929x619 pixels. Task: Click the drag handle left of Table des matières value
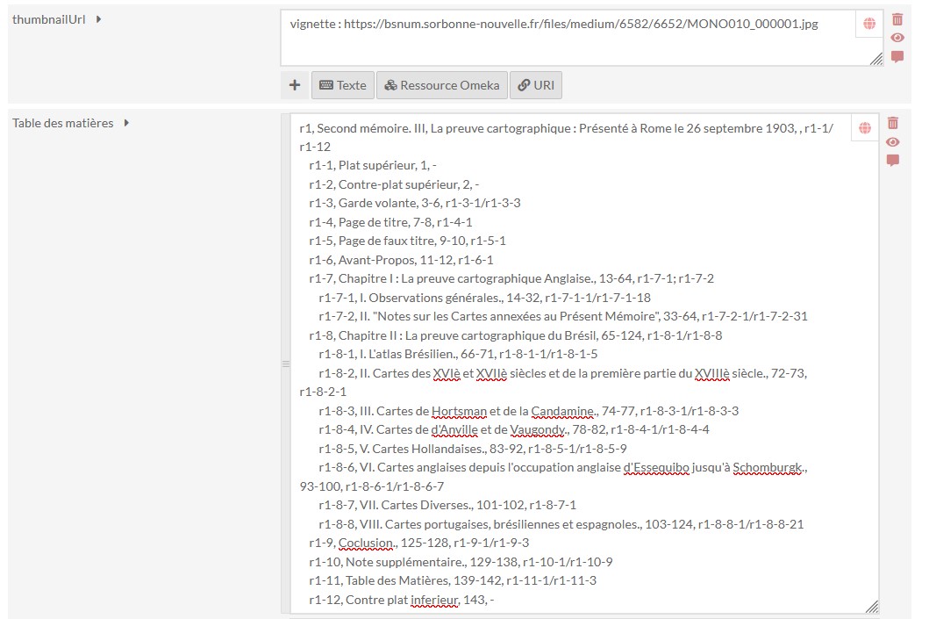tap(284, 363)
